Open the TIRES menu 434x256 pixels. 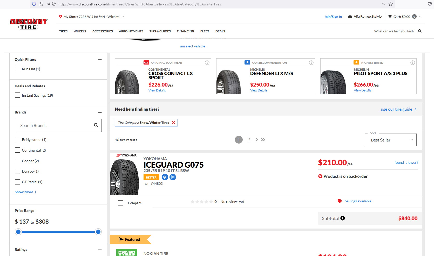coord(63,31)
